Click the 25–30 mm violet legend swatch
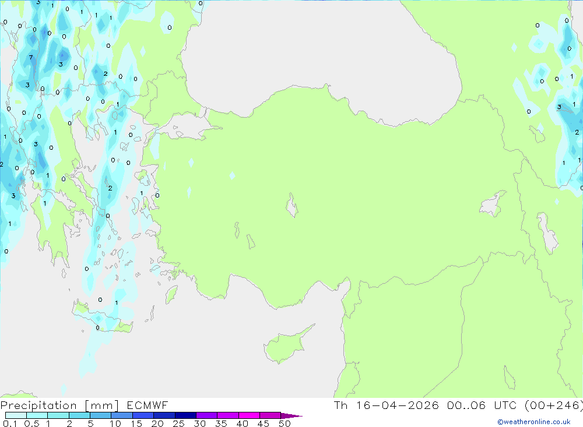 click(x=185, y=415)
